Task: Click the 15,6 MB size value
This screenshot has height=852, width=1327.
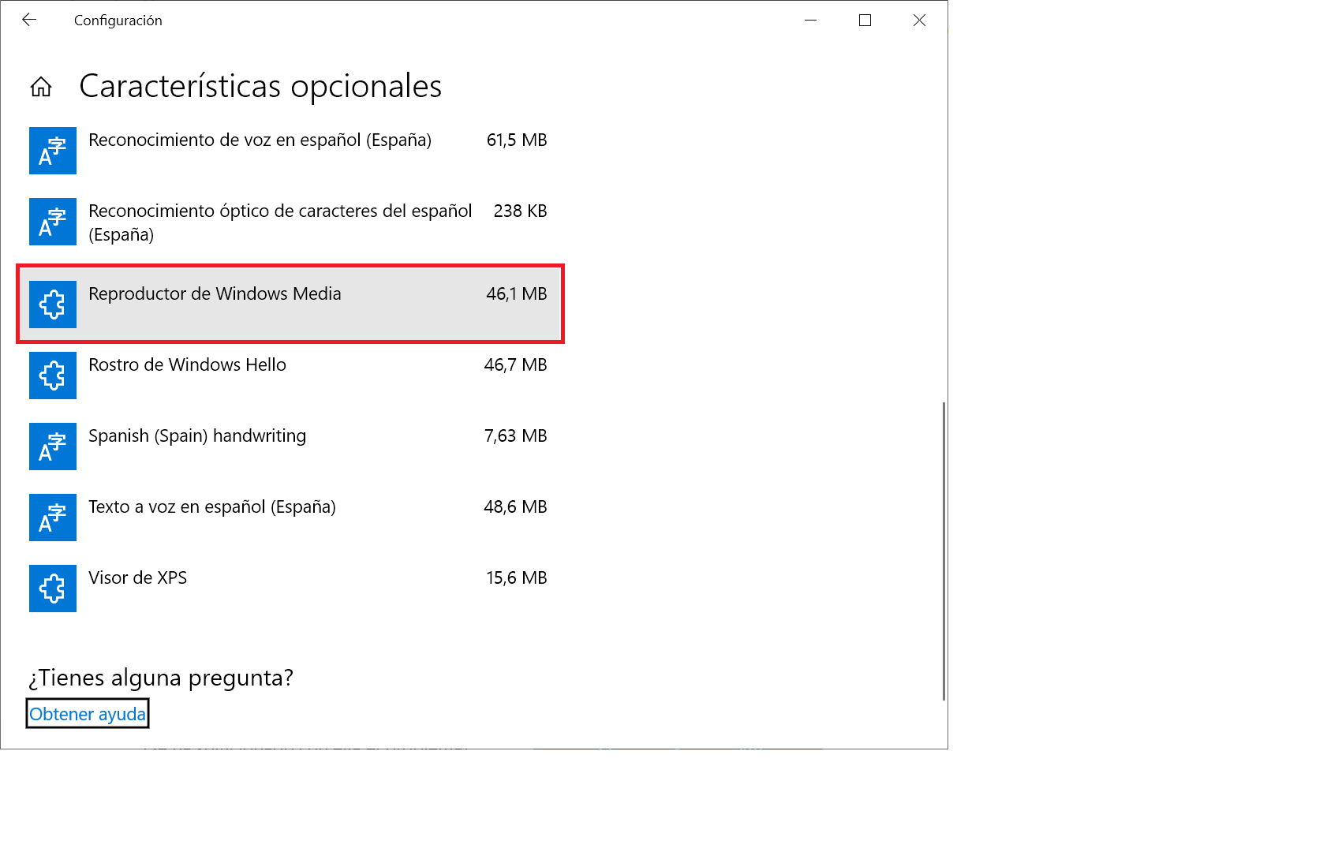Action: point(517,578)
